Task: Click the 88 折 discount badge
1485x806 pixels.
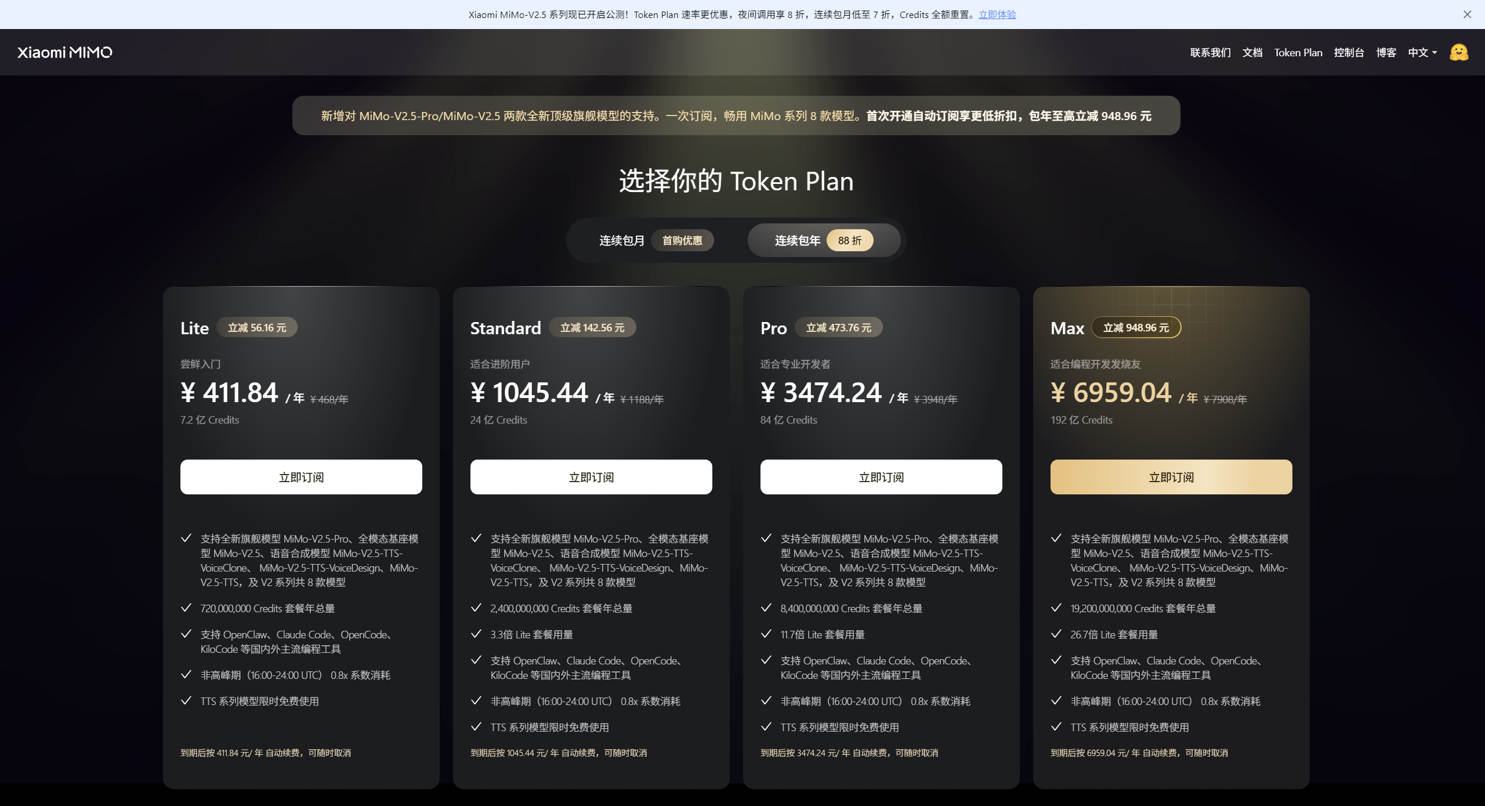Action: click(x=850, y=240)
